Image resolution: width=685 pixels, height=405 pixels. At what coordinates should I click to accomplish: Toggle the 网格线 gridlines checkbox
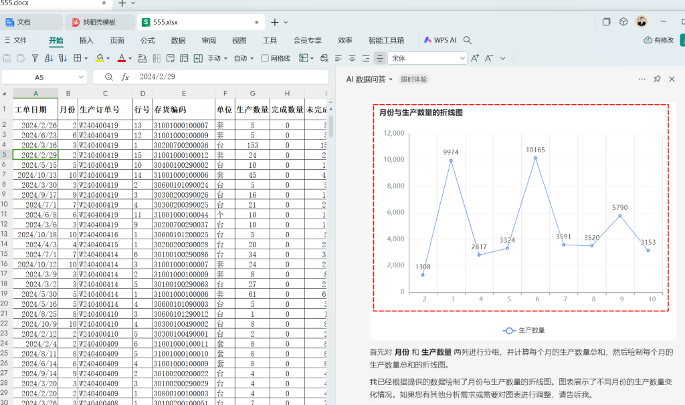[x=265, y=58]
